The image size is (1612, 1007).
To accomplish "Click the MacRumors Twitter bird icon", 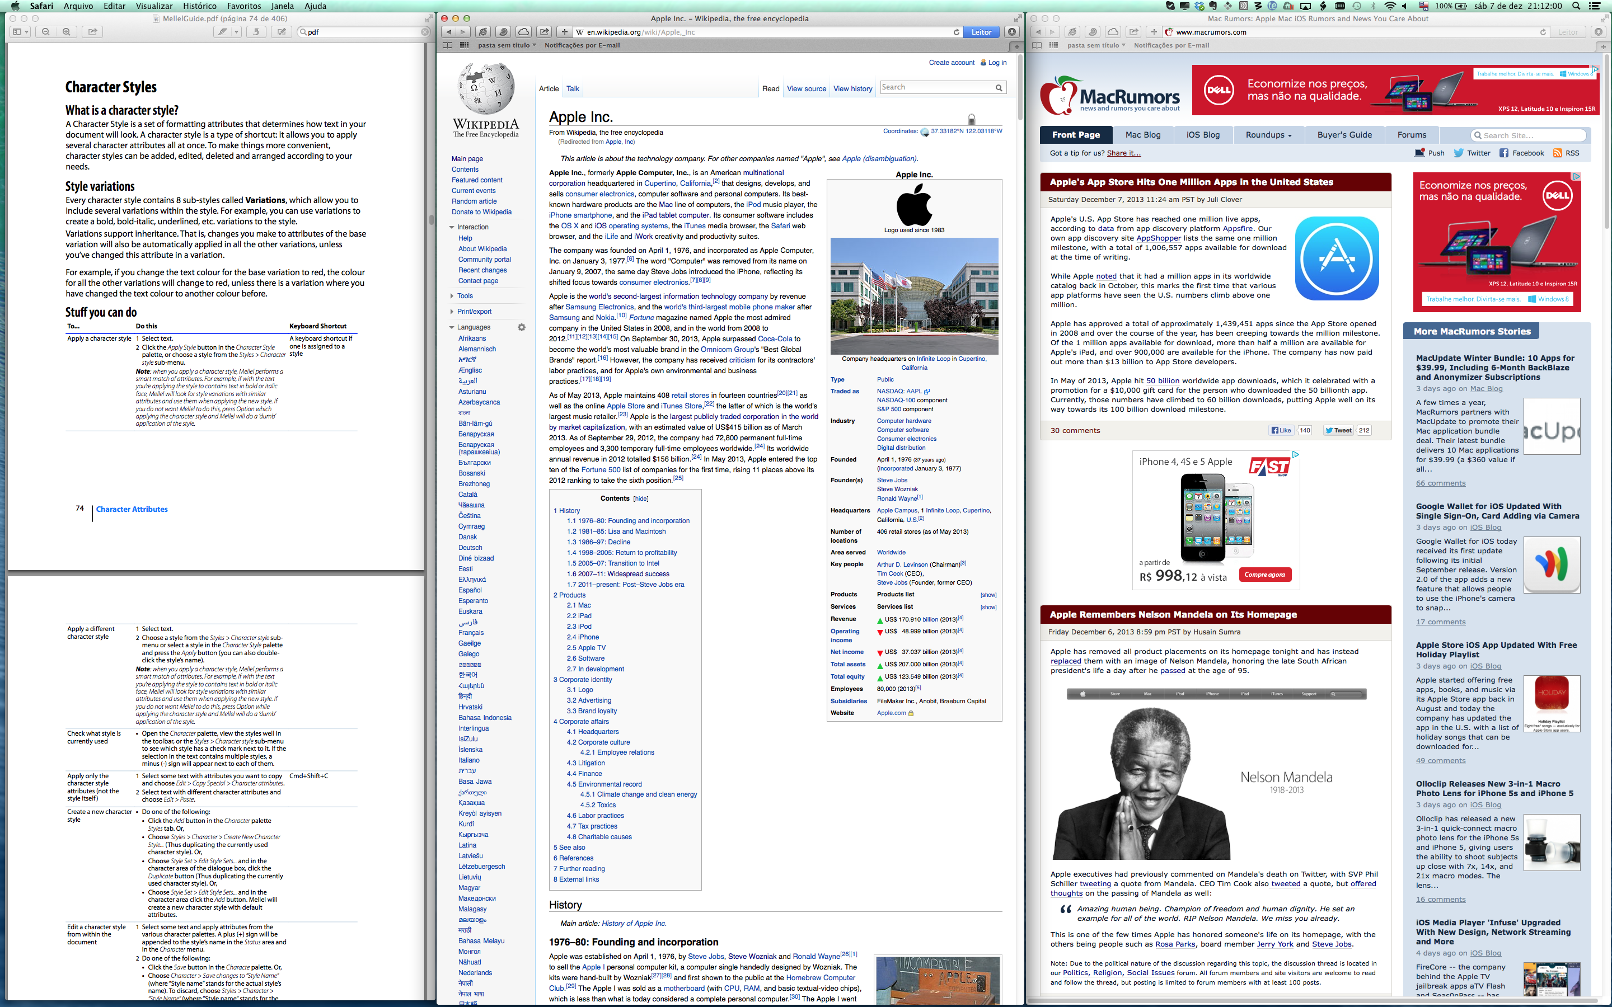I will [x=1459, y=153].
